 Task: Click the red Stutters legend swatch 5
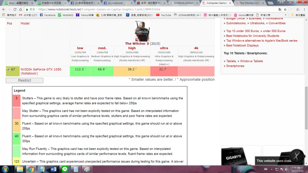click(x=17, y=101)
